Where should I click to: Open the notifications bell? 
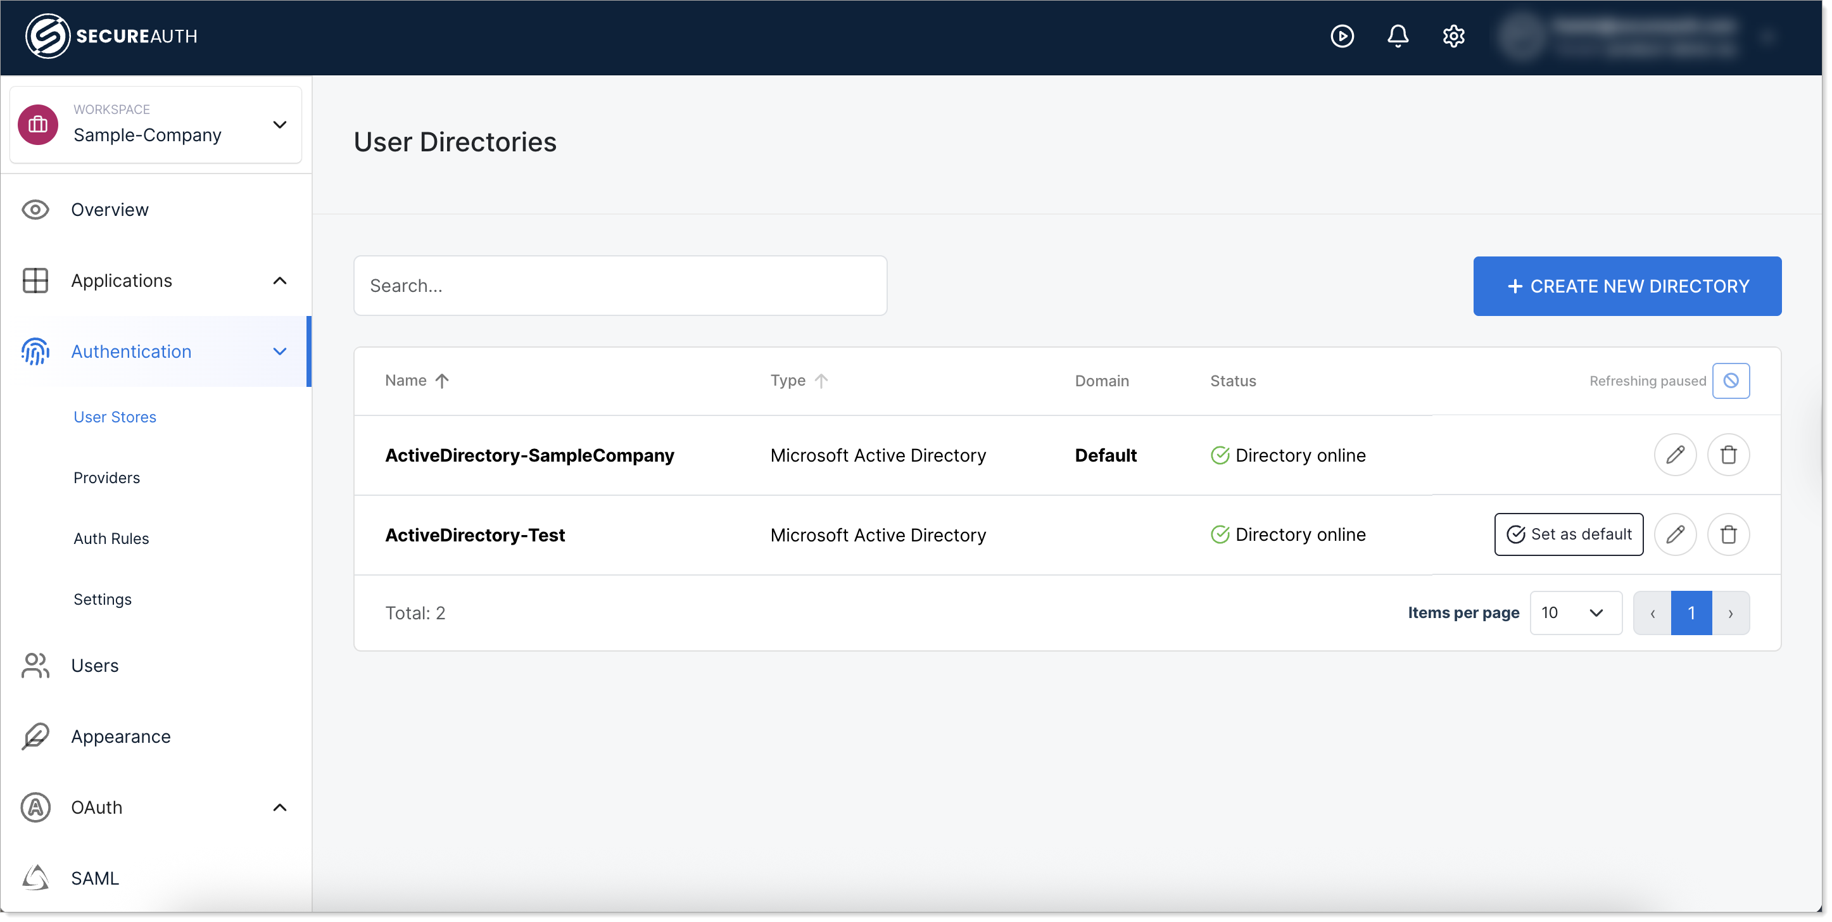[x=1398, y=35]
